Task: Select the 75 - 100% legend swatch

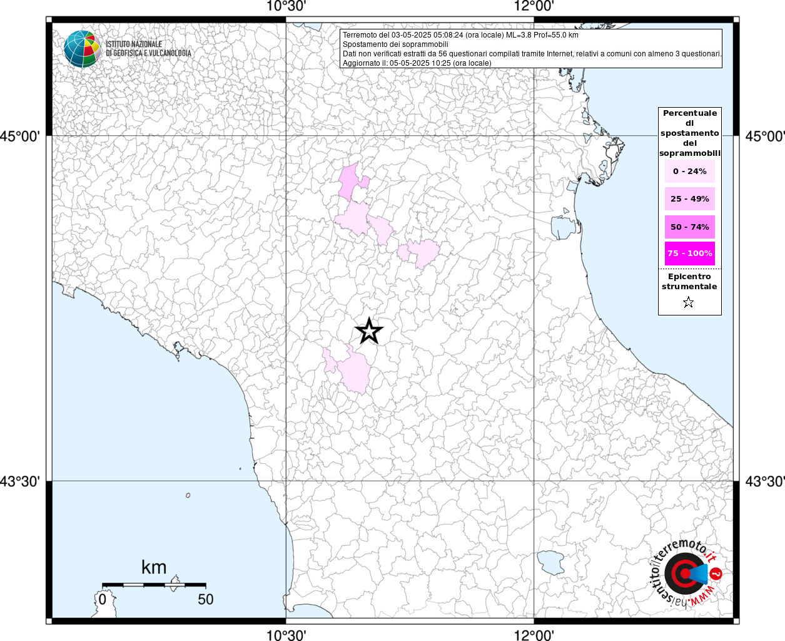Action: [x=690, y=253]
